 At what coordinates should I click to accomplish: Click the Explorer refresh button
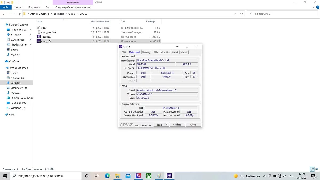242,14
